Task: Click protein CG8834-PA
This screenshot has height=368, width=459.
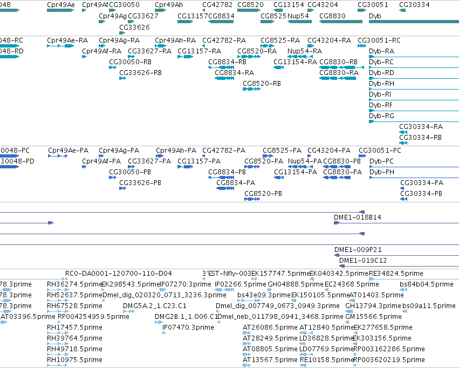Action: (x=225, y=188)
